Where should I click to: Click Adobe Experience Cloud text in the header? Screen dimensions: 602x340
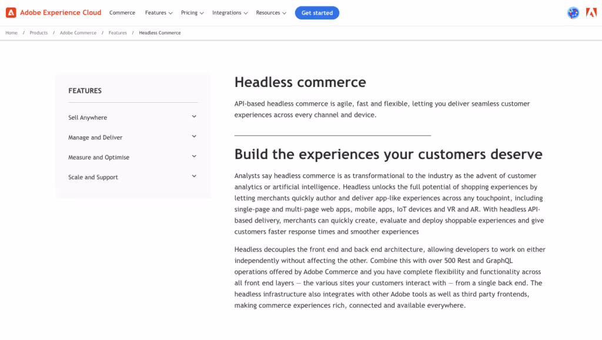coord(59,12)
